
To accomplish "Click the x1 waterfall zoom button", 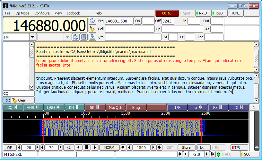I will 68,147.
